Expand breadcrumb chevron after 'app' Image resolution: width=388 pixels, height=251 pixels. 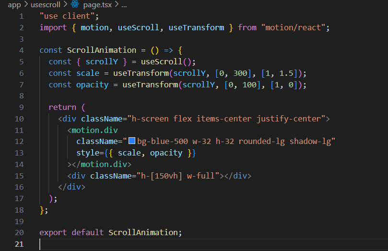point(26,4)
